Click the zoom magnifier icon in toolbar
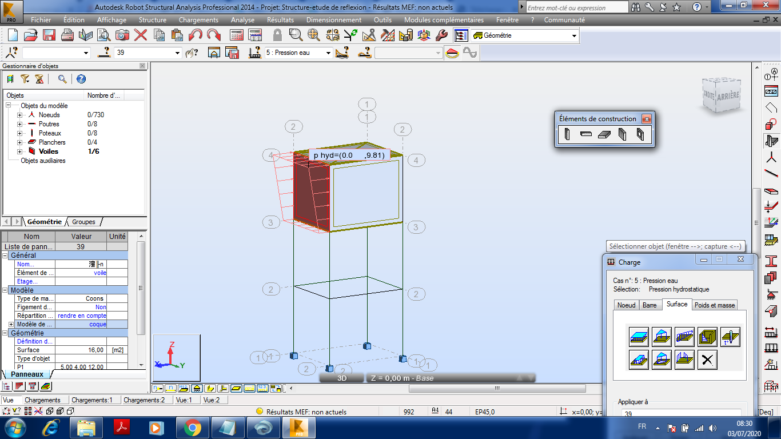This screenshot has width=781, height=439. pyautogui.click(x=296, y=35)
